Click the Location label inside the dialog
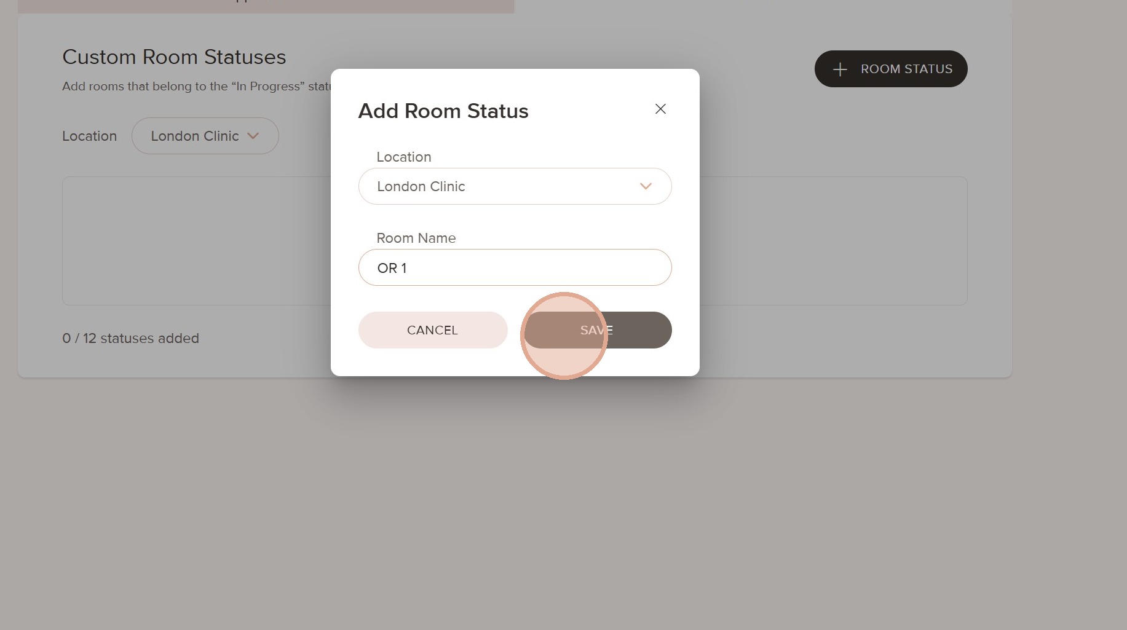Image resolution: width=1127 pixels, height=630 pixels. pos(403,157)
